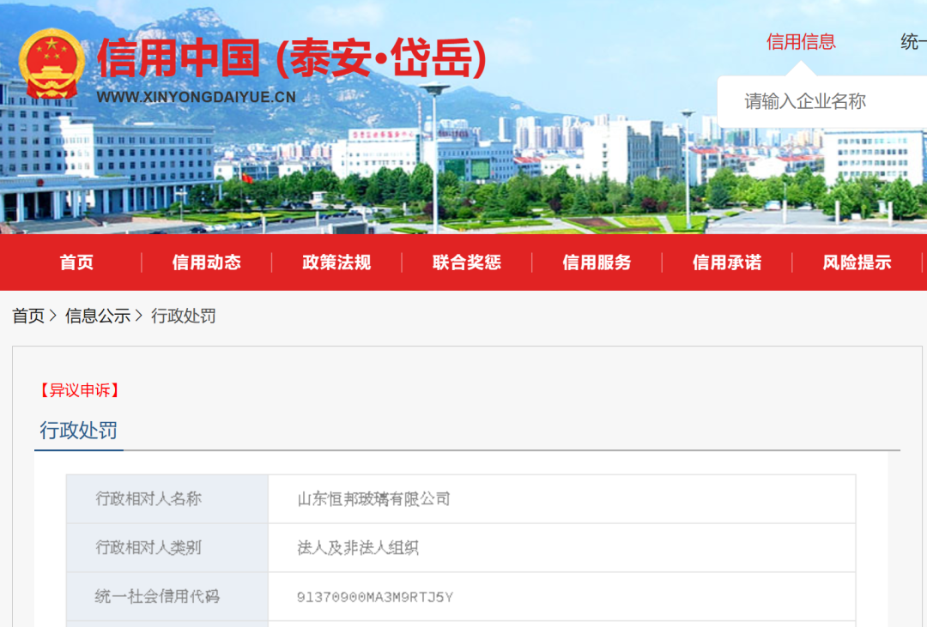Switch to the partially visible 统一 search tab
Screen dimensions: 927x627
tap(913, 42)
